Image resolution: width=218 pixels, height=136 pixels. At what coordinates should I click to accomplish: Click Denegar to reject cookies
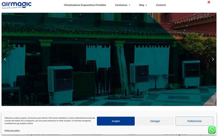[x=155, y=121]
